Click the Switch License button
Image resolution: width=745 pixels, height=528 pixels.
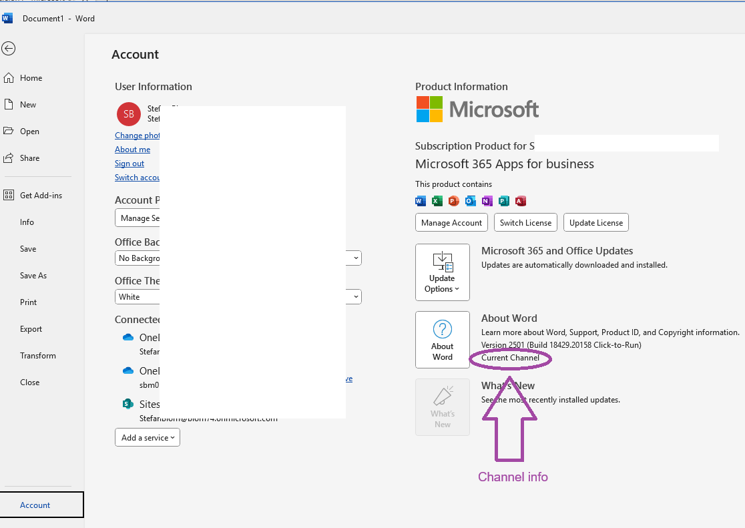[x=525, y=222]
